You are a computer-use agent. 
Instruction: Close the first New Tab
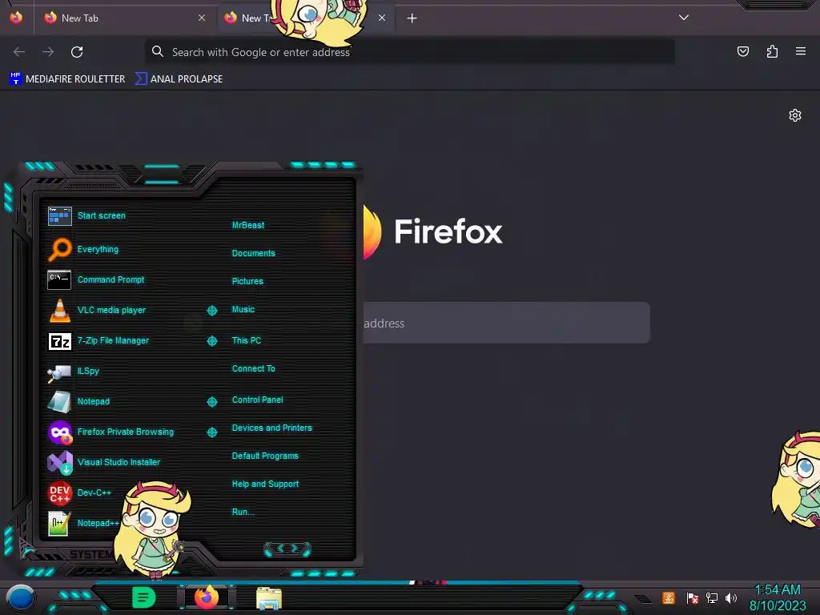point(202,18)
